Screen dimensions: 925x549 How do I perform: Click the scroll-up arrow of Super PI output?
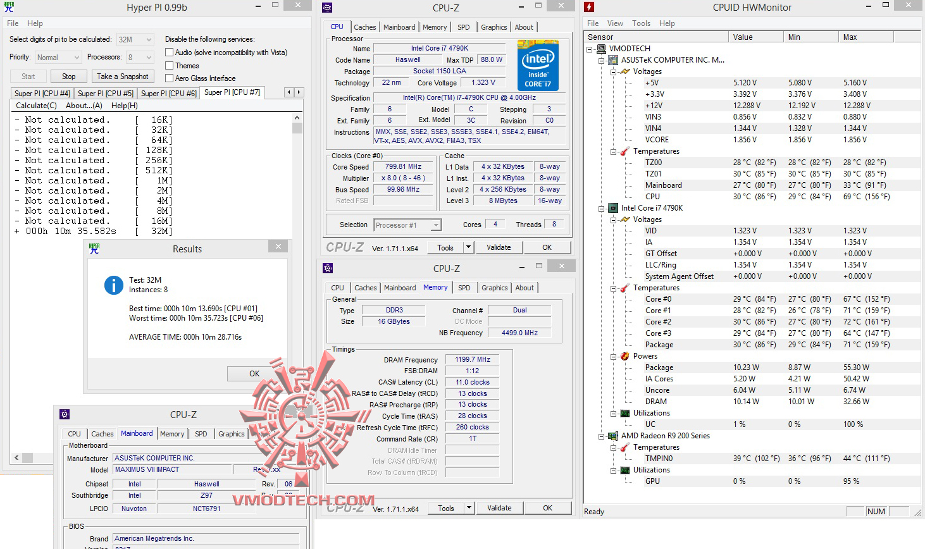(297, 118)
